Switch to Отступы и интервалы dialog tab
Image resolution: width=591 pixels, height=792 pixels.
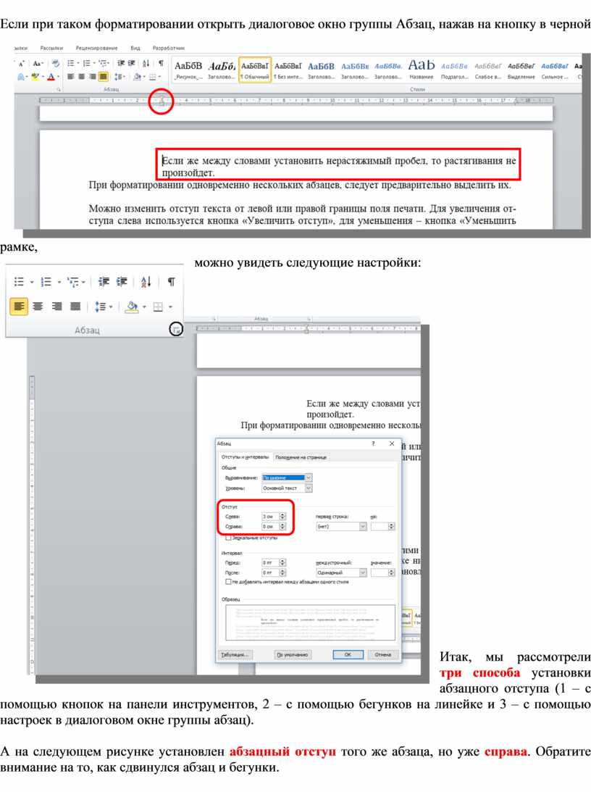(245, 457)
